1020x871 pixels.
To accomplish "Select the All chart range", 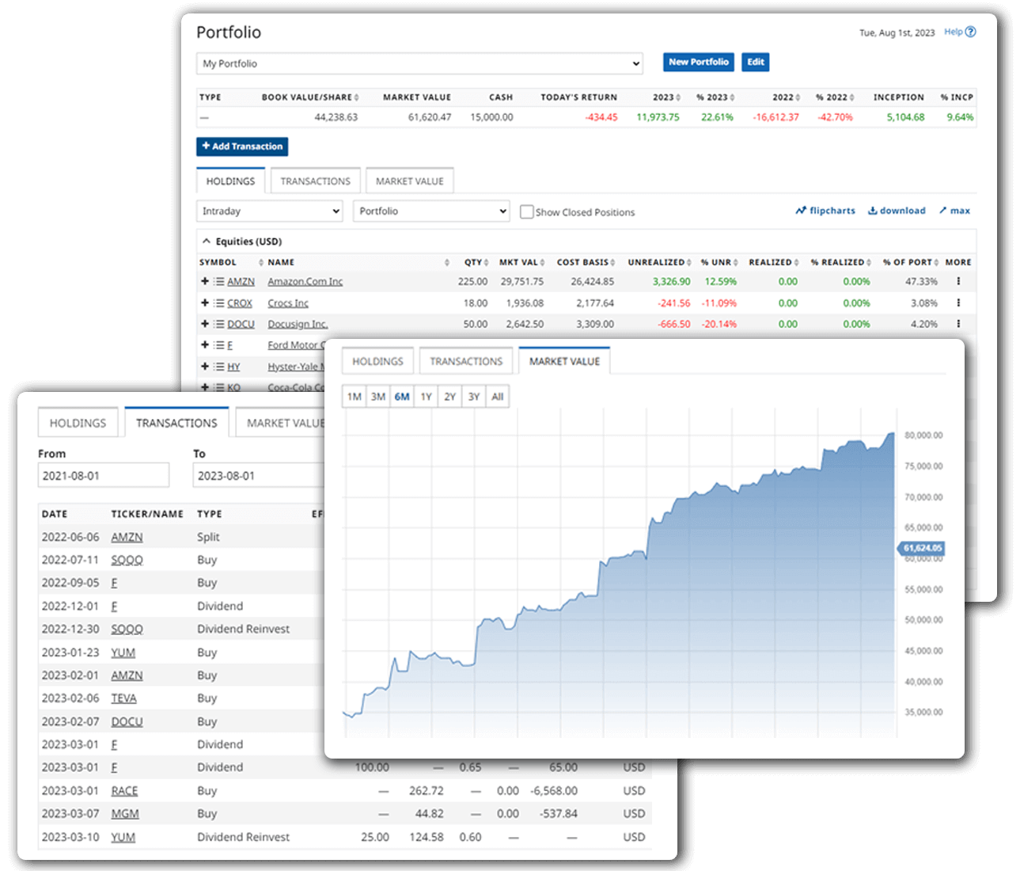I will coord(497,396).
